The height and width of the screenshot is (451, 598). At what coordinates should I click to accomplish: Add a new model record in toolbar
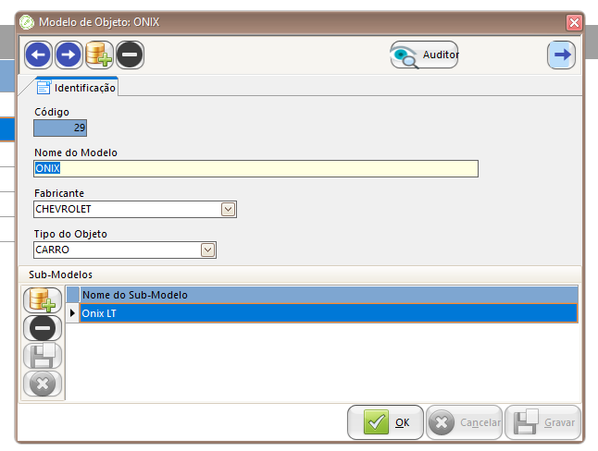coord(99,55)
